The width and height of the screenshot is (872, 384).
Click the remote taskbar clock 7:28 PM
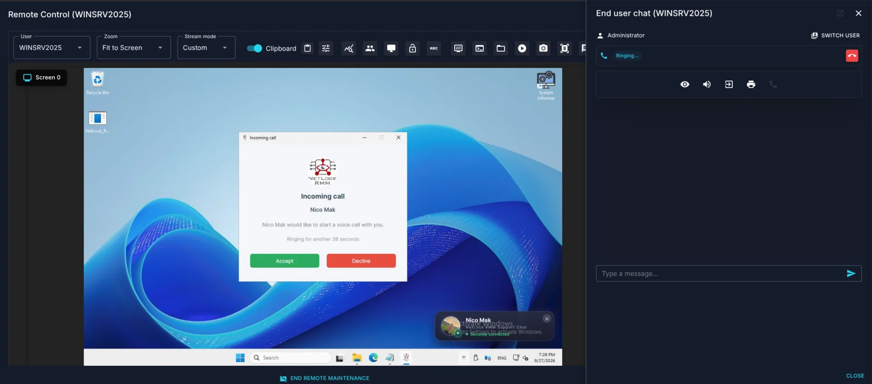(545, 358)
